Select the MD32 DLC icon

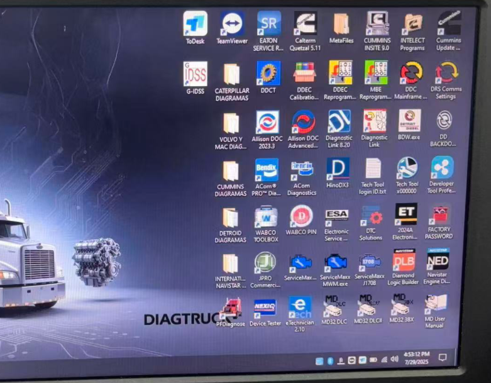pos(334,309)
